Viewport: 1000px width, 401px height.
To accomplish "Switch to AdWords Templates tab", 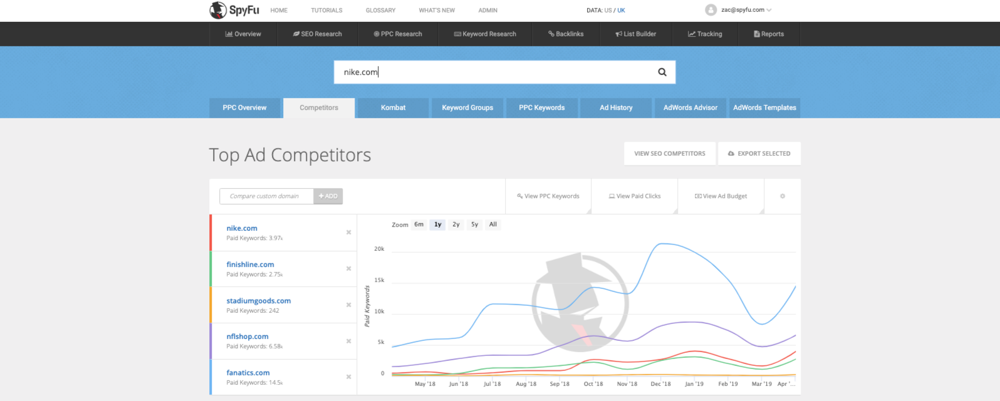I will [x=764, y=108].
